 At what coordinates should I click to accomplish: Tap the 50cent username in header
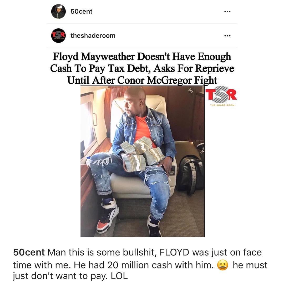click(x=82, y=11)
